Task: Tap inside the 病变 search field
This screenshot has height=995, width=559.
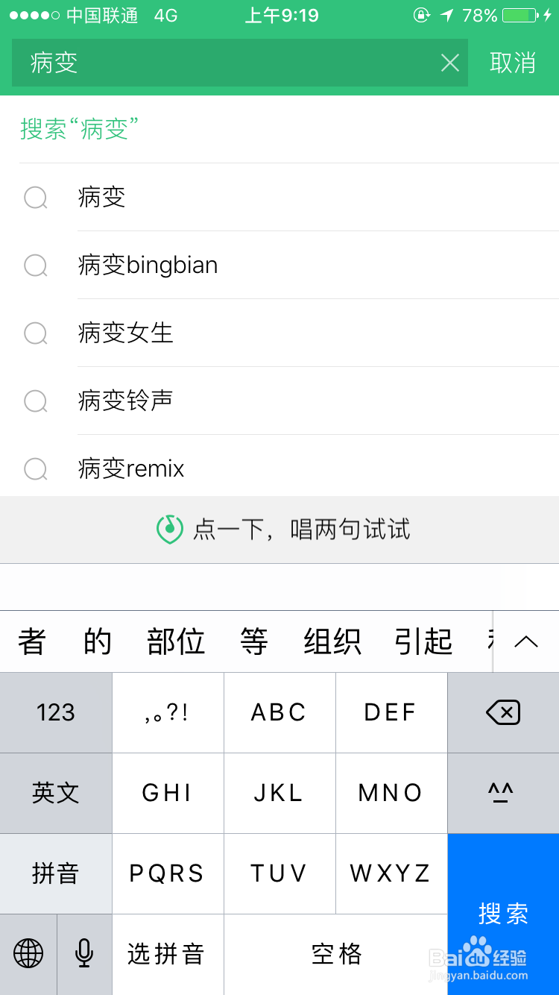Action: click(x=224, y=63)
